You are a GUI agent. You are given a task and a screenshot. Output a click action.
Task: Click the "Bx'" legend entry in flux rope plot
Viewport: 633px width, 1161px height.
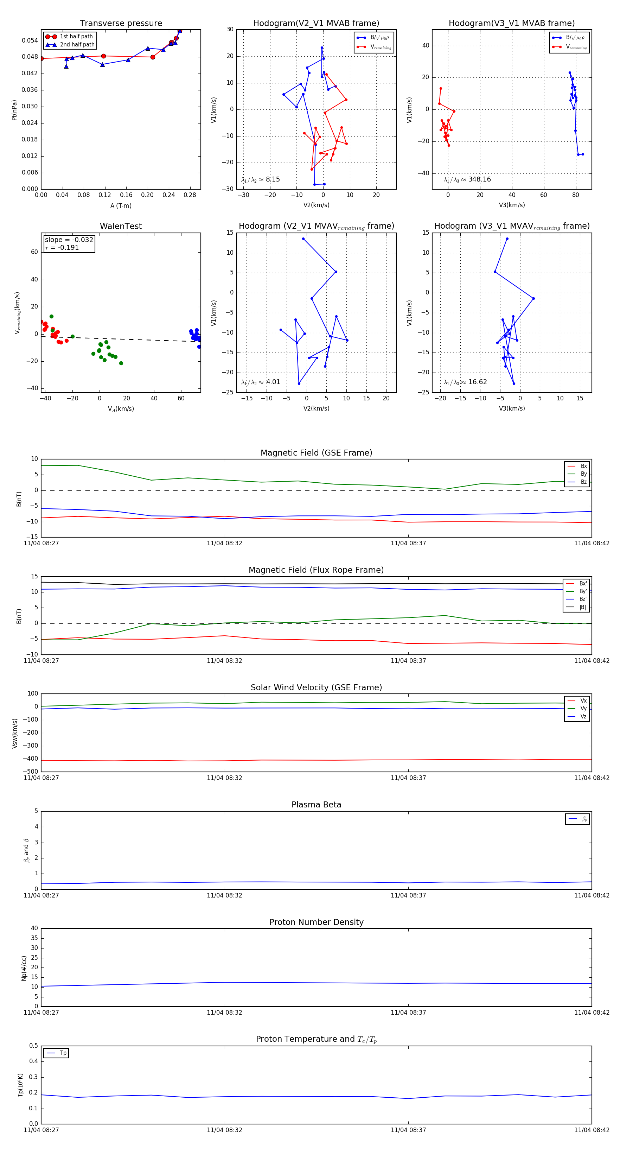(577, 583)
